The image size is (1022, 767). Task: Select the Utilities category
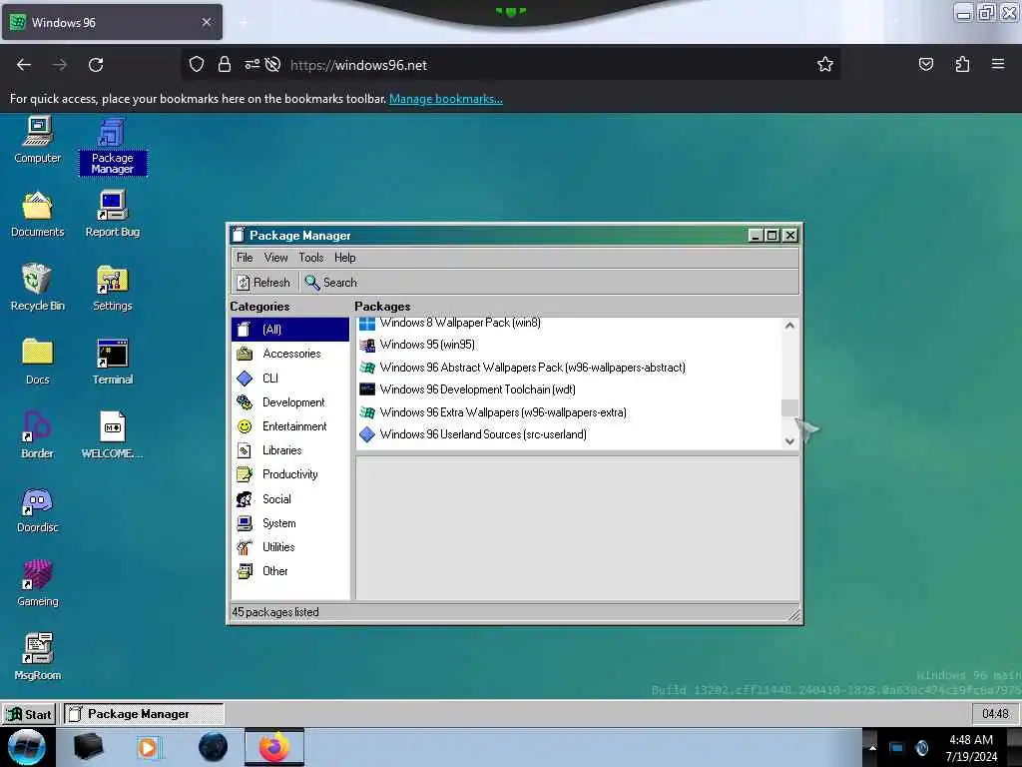click(290, 547)
